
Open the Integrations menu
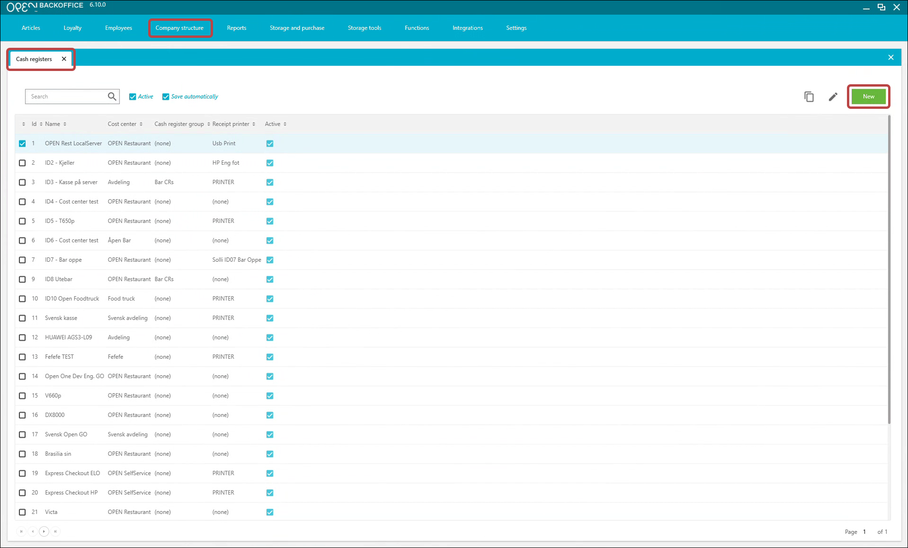tap(468, 28)
